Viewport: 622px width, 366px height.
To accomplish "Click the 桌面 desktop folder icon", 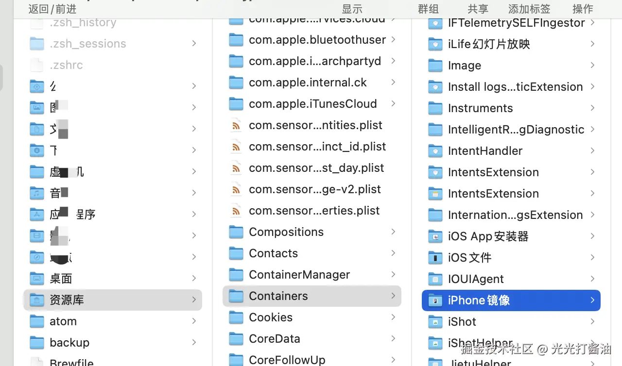I will 37,279.
